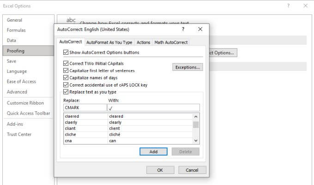Click the Add button
The height and width of the screenshot is (185, 314).
coord(153,152)
